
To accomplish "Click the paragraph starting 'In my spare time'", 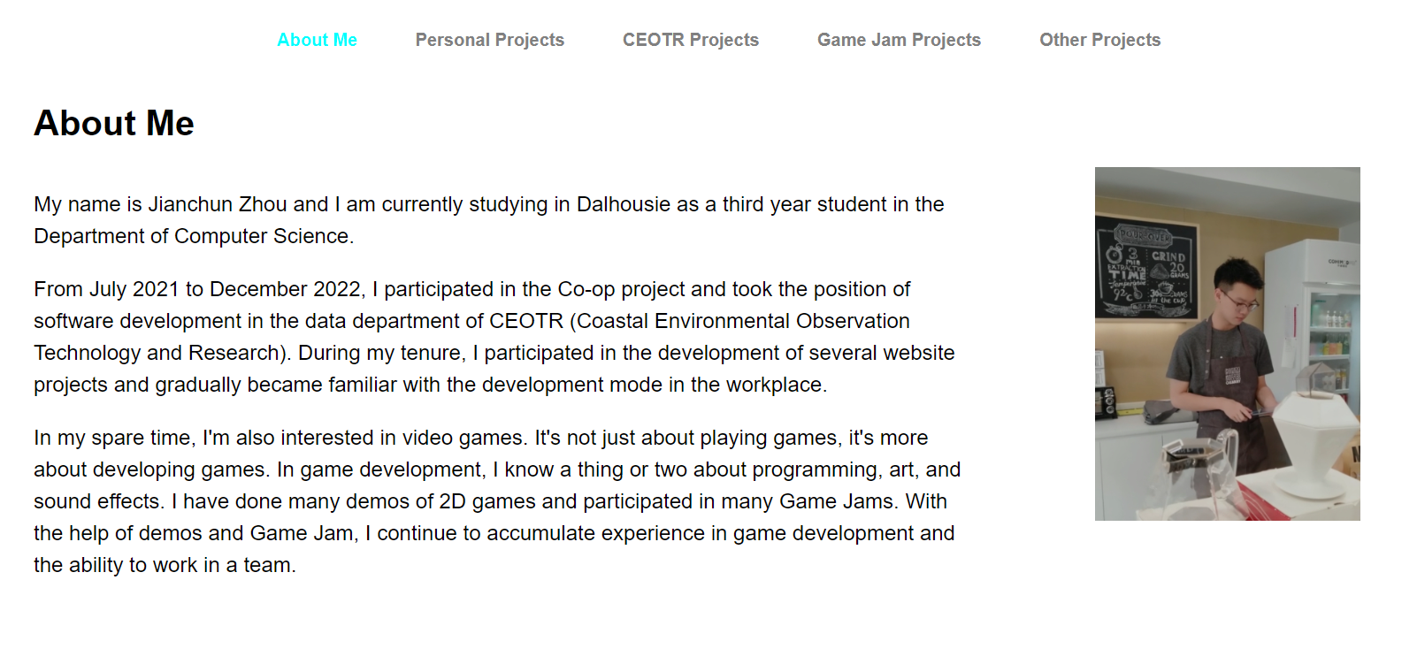I will (497, 501).
